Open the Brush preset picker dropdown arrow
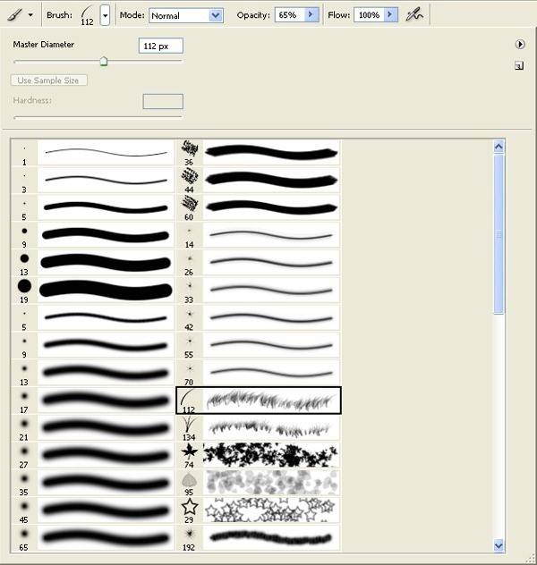537x565 pixels. tap(106, 15)
